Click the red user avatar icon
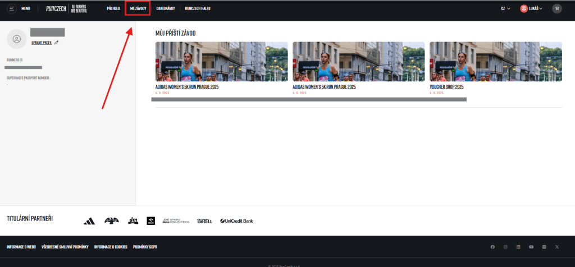Screen dimensions: 575x267 pyautogui.click(x=524, y=8)
